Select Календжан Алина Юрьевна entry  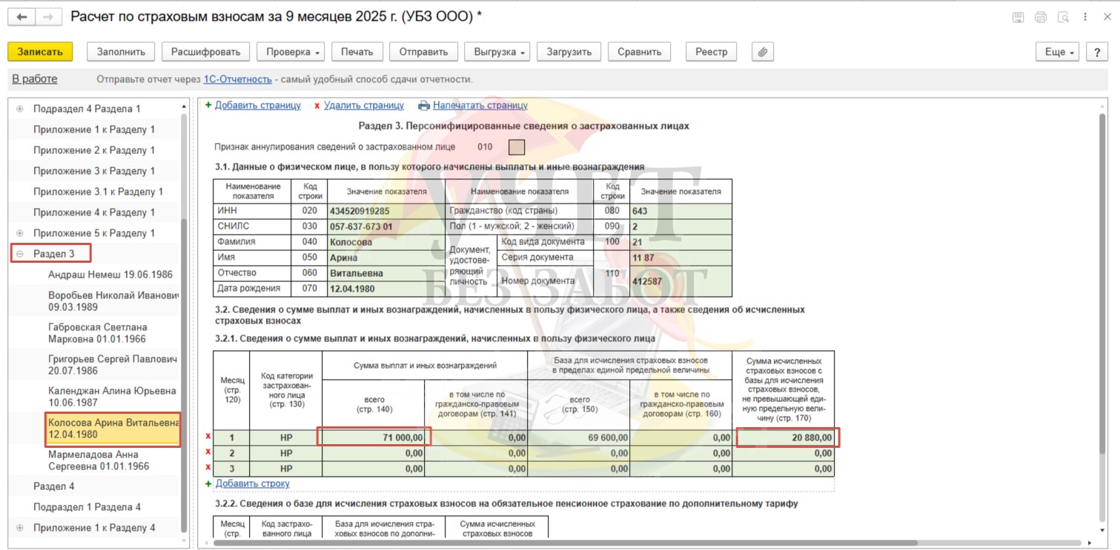[112, 397]
